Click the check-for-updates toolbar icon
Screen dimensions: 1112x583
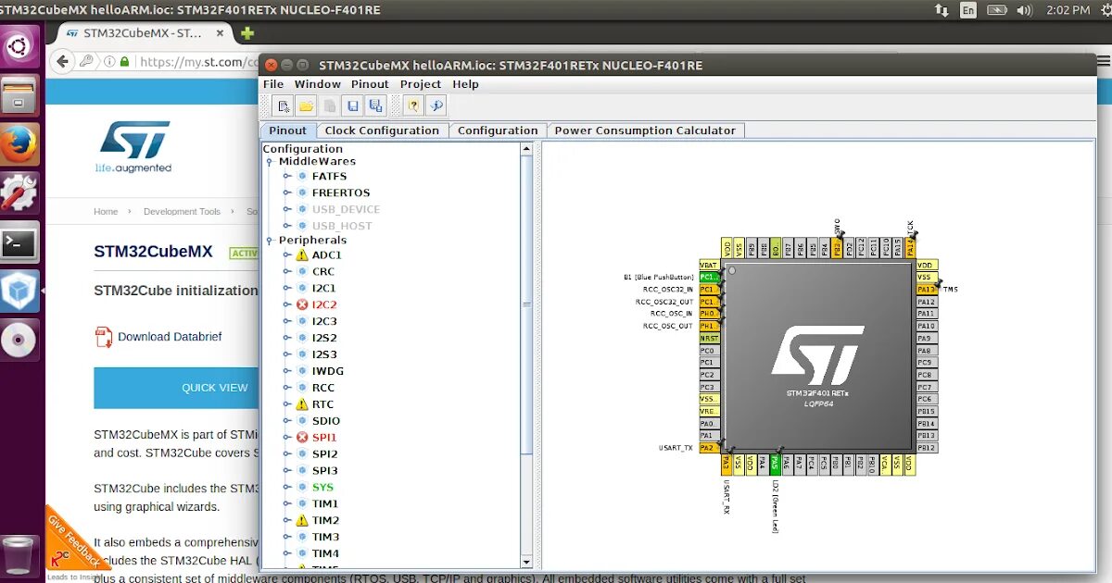pos(436,105)
